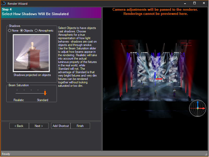This screenshot has width=209, height=157.
Task: Finish the Render Wizard
Action: [x=80, y=126]
